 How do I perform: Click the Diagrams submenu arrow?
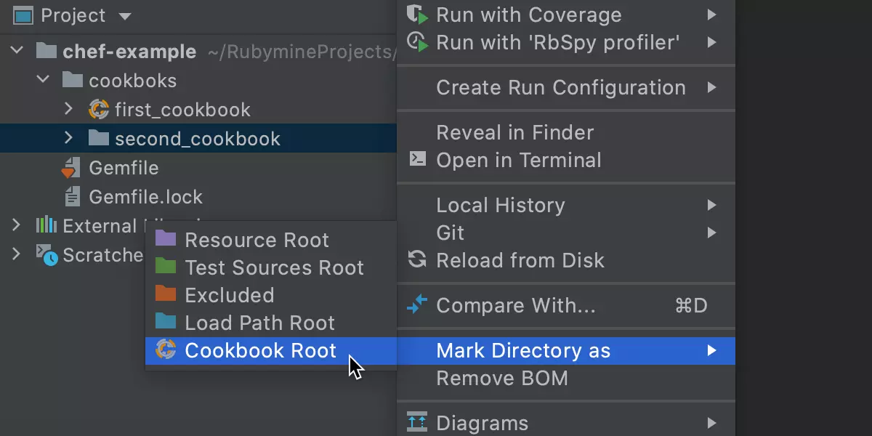pyautogui.click(x=712, y=422)
